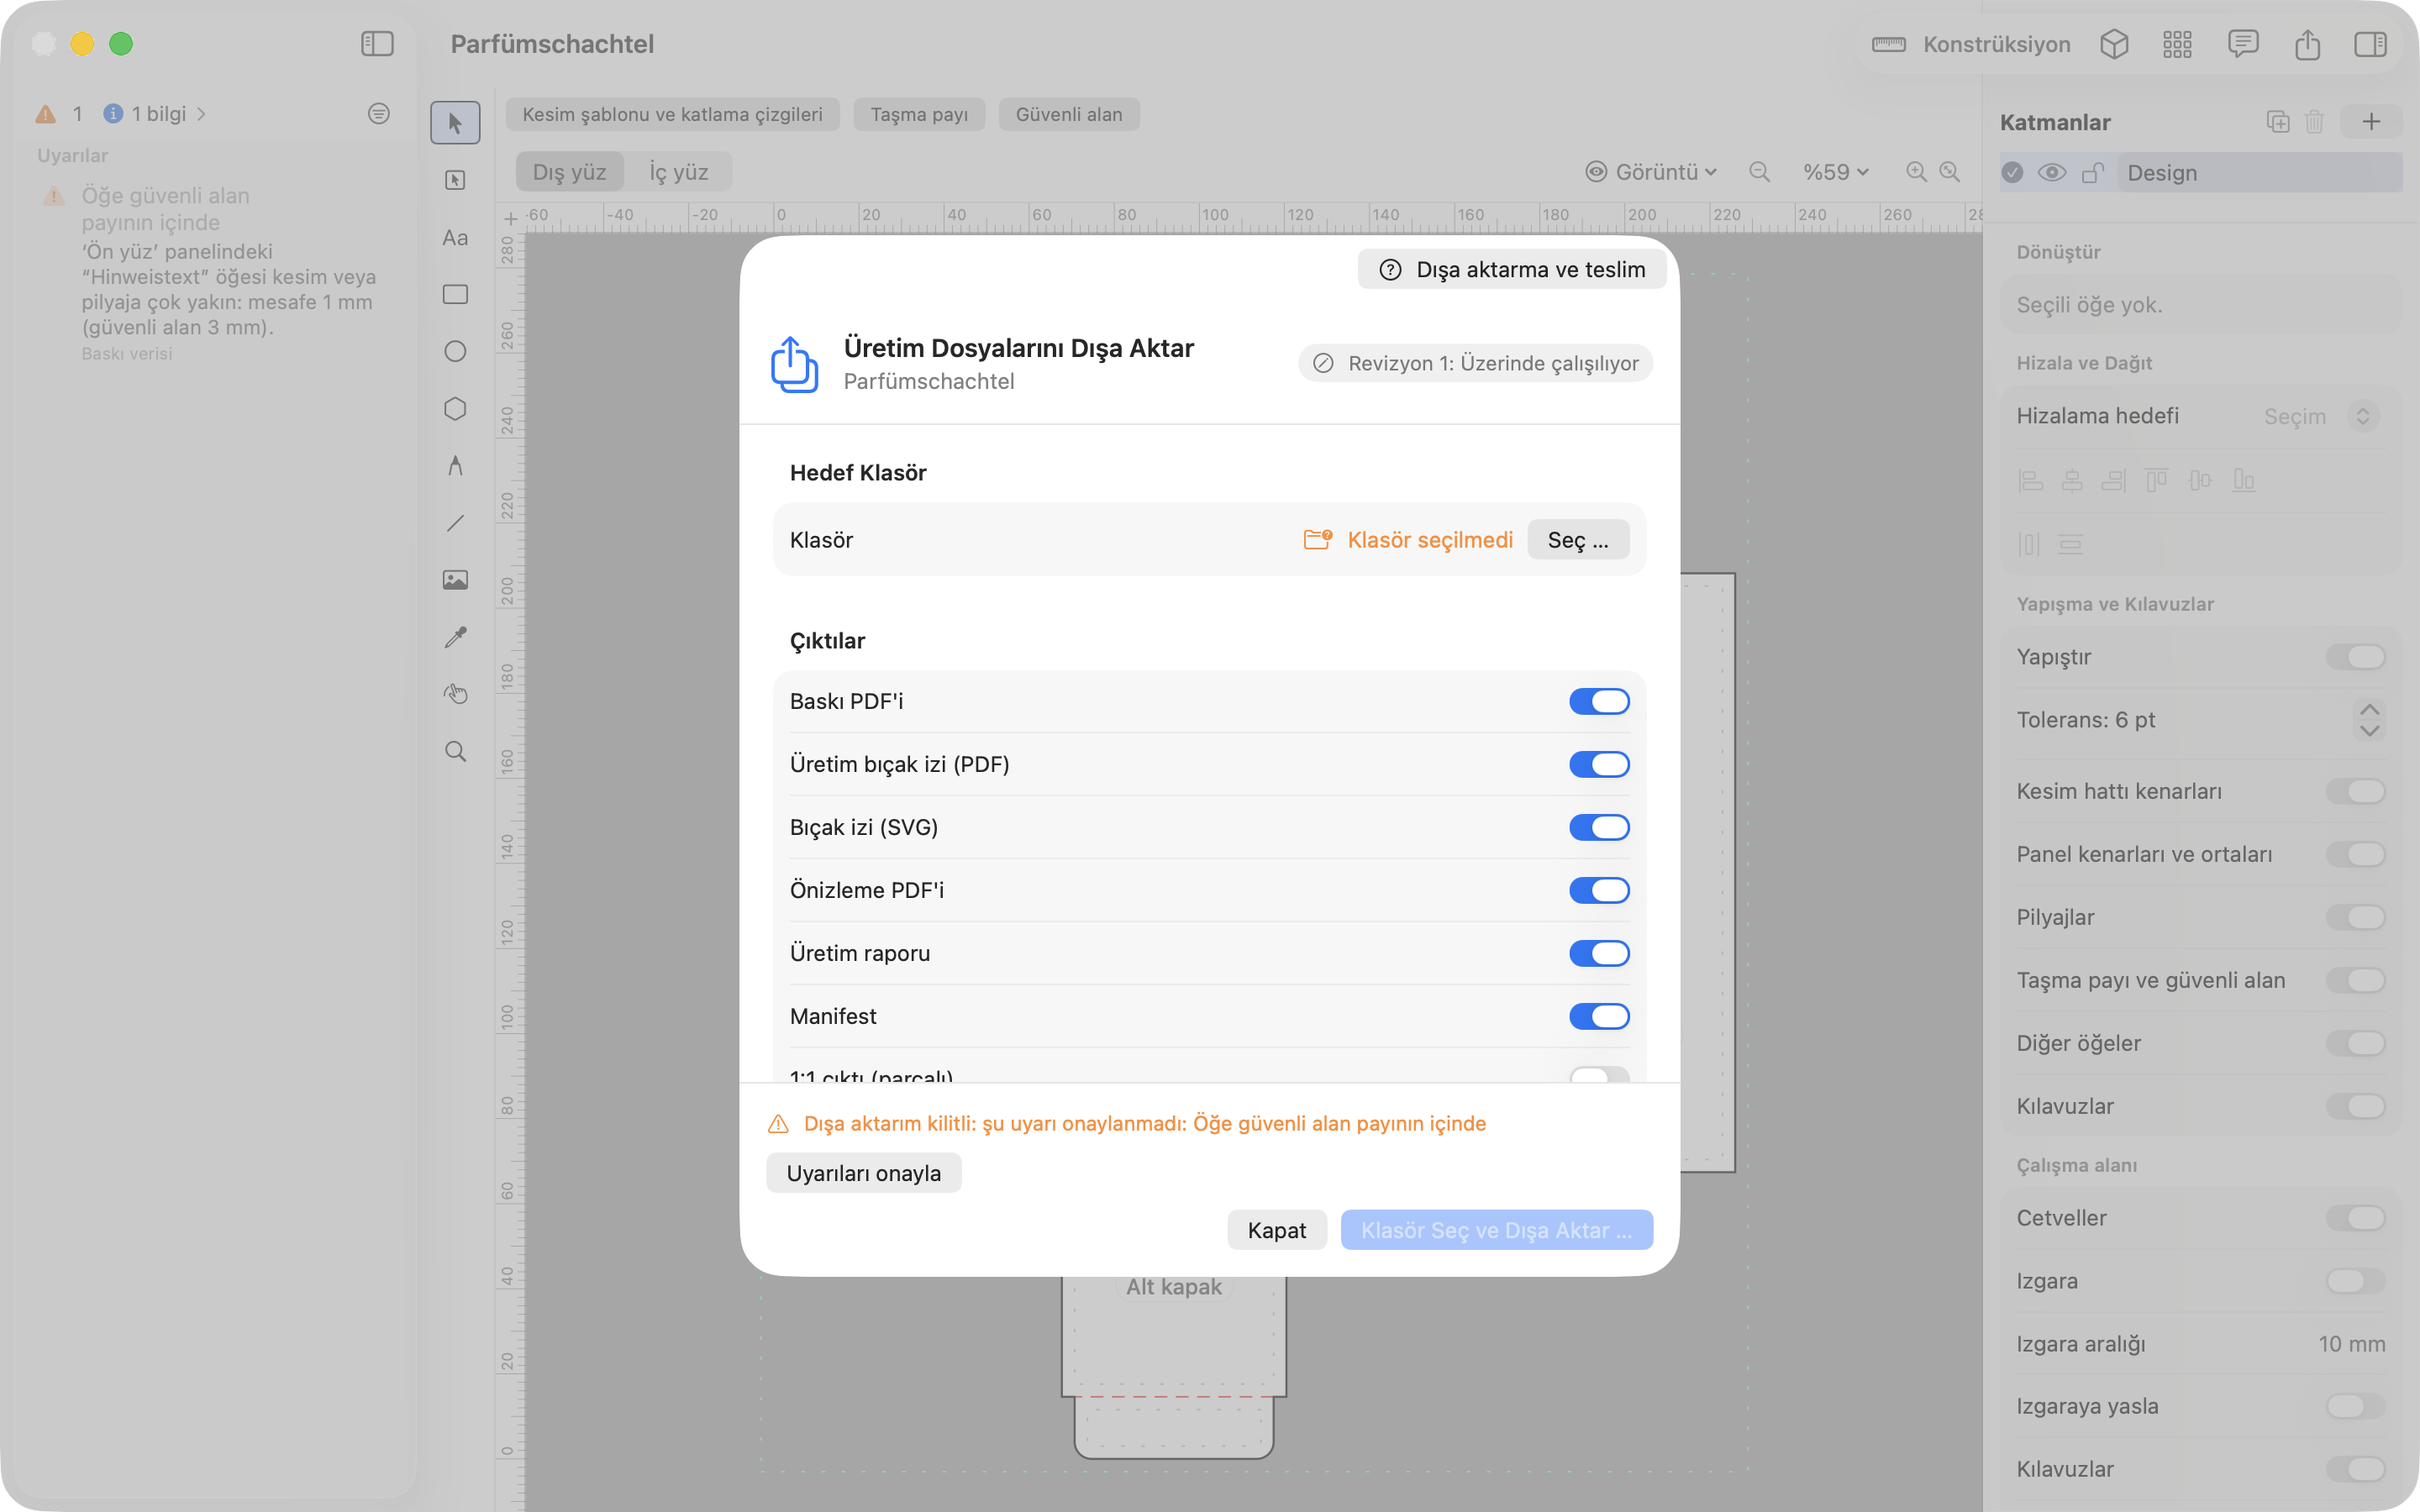Click Uyarıları onayla button
This screenshot has height=1512, width=2420.
pyautogui.click(x=863, y=1173)
